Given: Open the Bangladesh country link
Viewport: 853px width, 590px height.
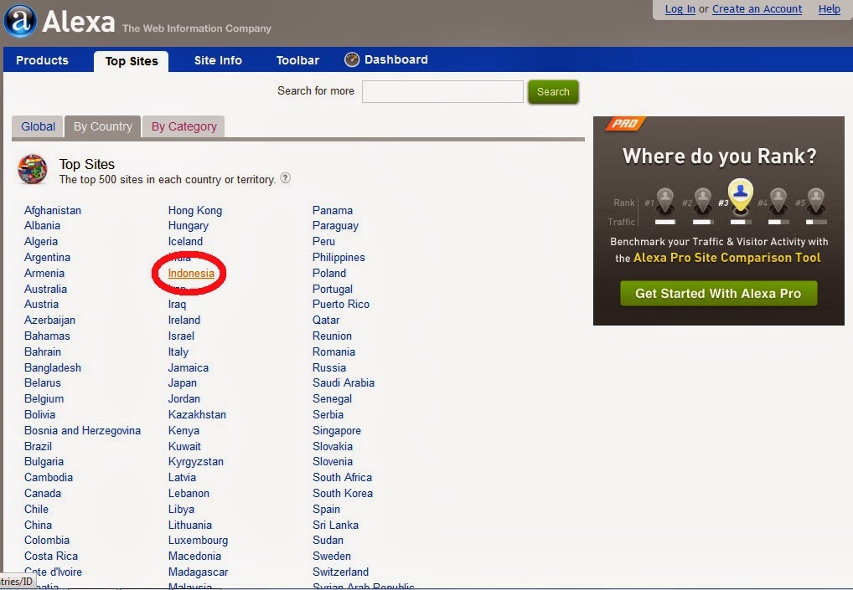Looking at the screenshot, I should pos(53,367).
